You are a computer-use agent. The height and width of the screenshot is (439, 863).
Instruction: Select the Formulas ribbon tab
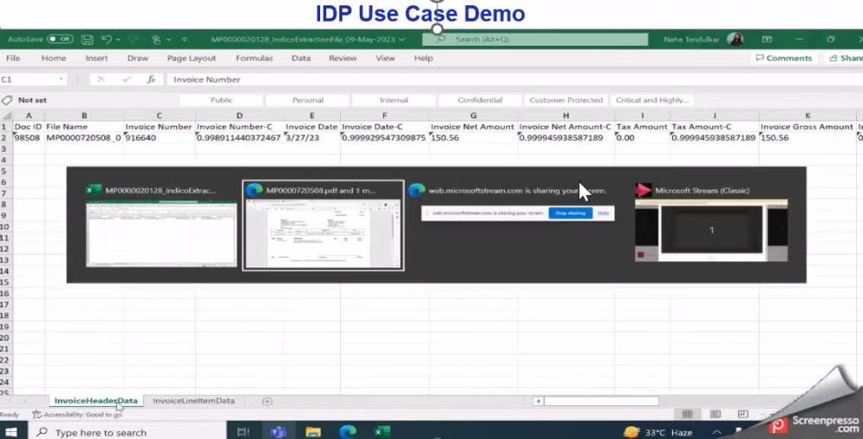click(255, 58)
